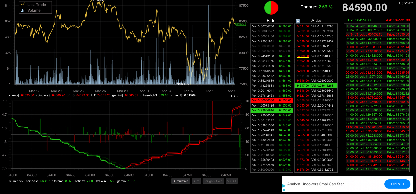Click the bitfinex 60 min volume 7.603
Viewport: 416px width, 194px height.
tap(91, 181)
